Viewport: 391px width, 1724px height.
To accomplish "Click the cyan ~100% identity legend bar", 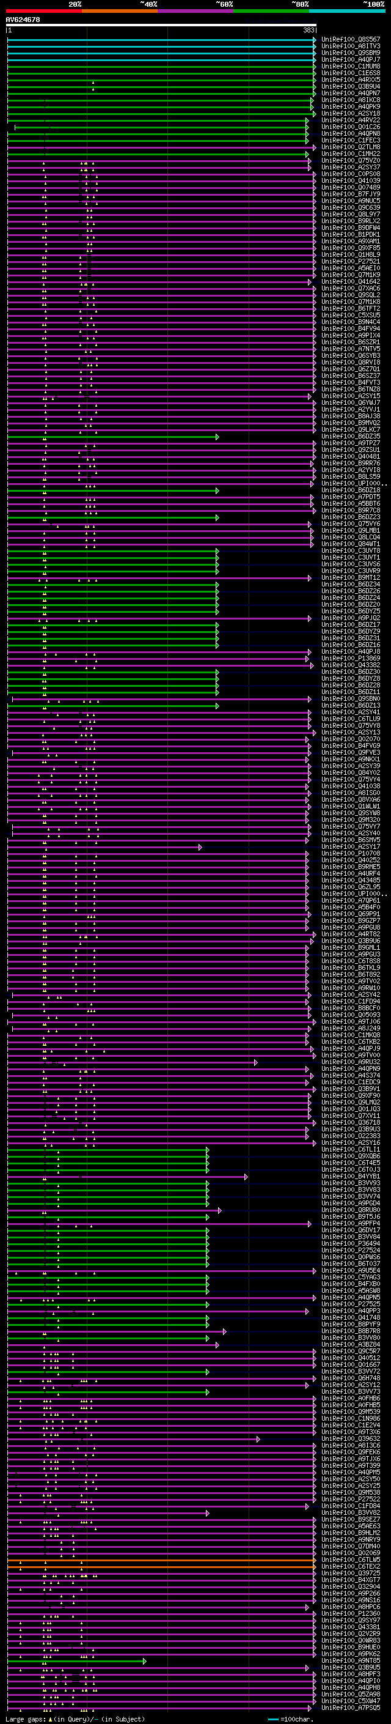I will tap(347, 11).
